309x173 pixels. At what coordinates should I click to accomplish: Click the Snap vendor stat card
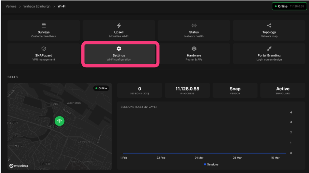(235, 90)
